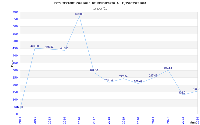This screenshot has width=200, height=125.
Task: Select the 0 y-axis tick label
Action: click(x=17, y=114)
